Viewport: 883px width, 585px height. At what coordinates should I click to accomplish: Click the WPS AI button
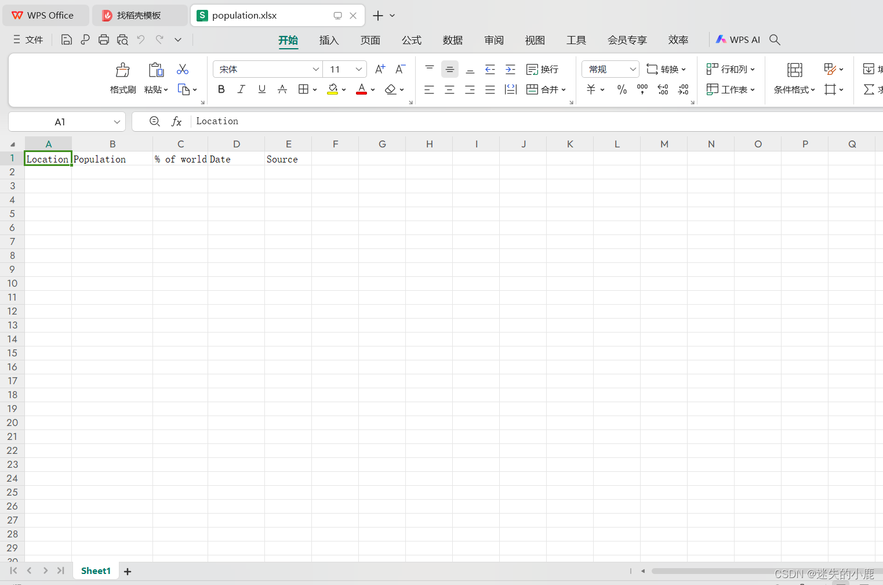coord(737,39)
